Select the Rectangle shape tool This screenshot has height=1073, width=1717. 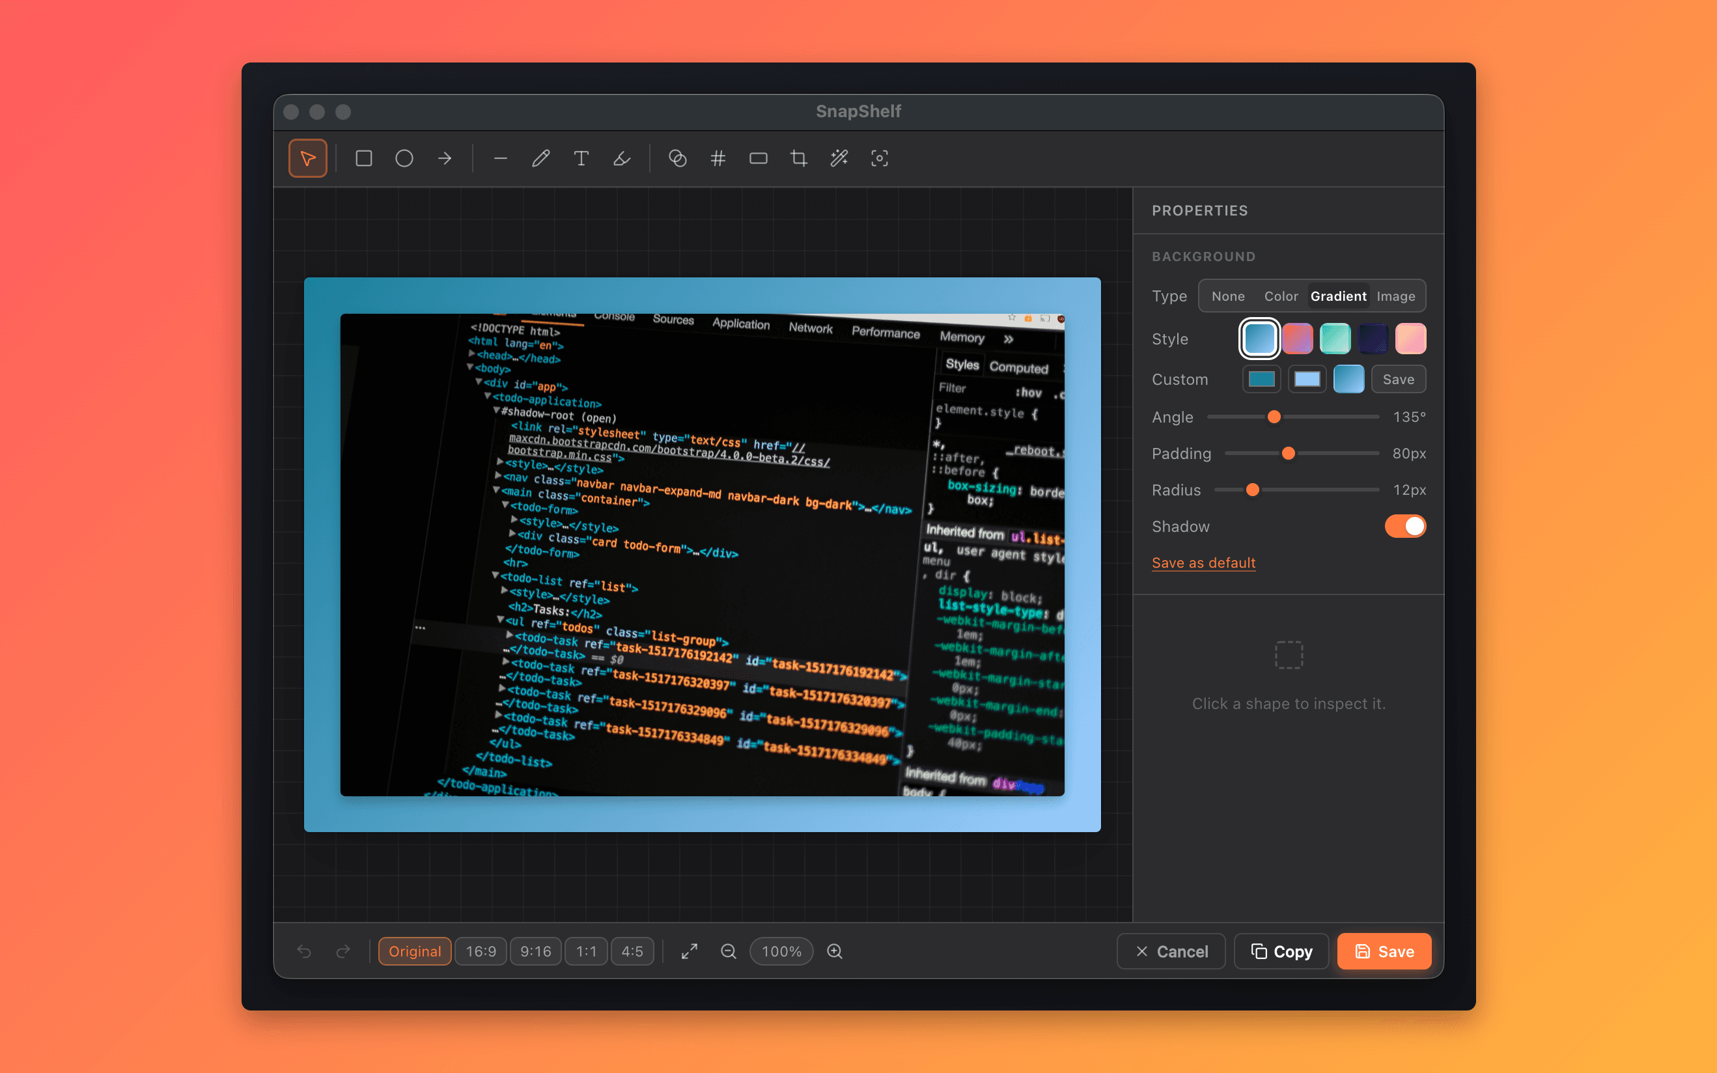coord(364,158)
